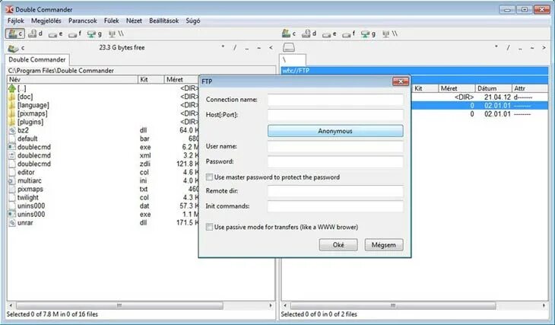Open right panel drive list button
This screenshot has width=555, height=325.
coord(289,47)
